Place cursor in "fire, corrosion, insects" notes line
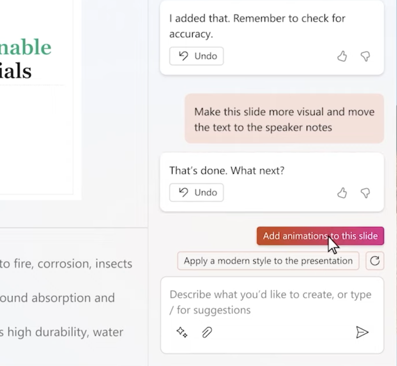This screenshot has height=366, width=397. 66,264
